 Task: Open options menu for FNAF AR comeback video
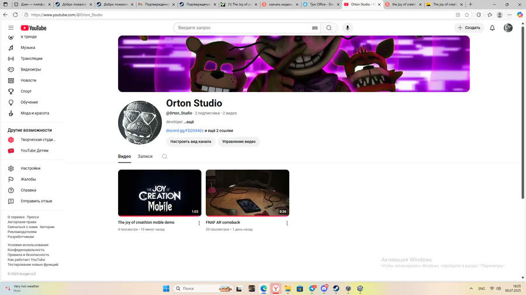[x=287, y=223]
